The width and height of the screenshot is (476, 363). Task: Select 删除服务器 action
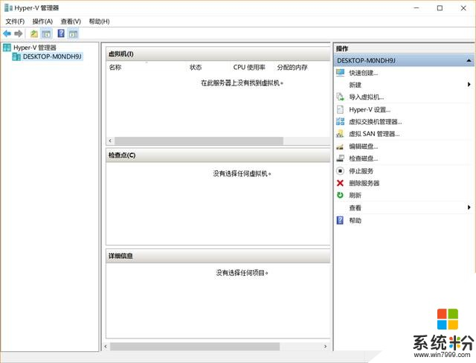click(x=364, y=183)
